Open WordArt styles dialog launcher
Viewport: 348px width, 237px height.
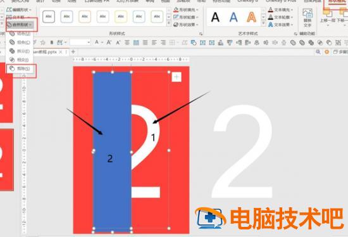tap(295, 34)
